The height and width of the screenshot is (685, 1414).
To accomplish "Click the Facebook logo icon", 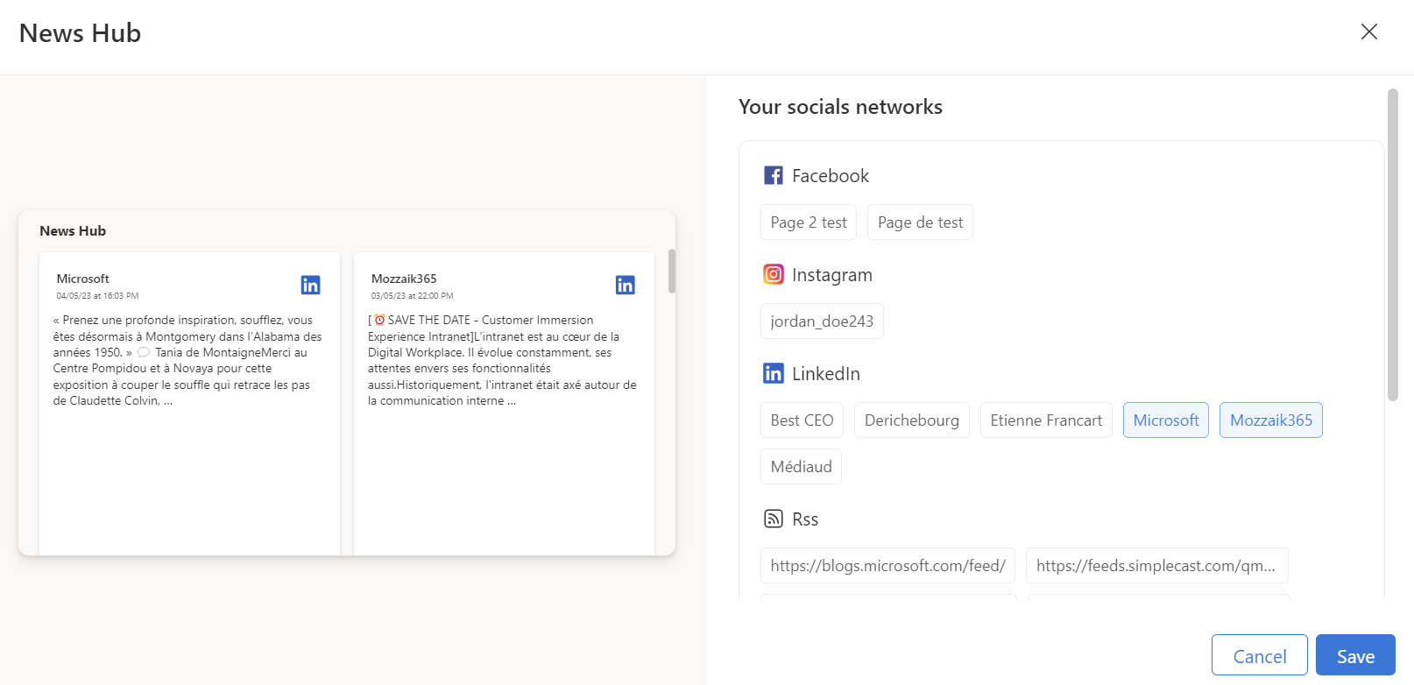I will click(774, 175).
